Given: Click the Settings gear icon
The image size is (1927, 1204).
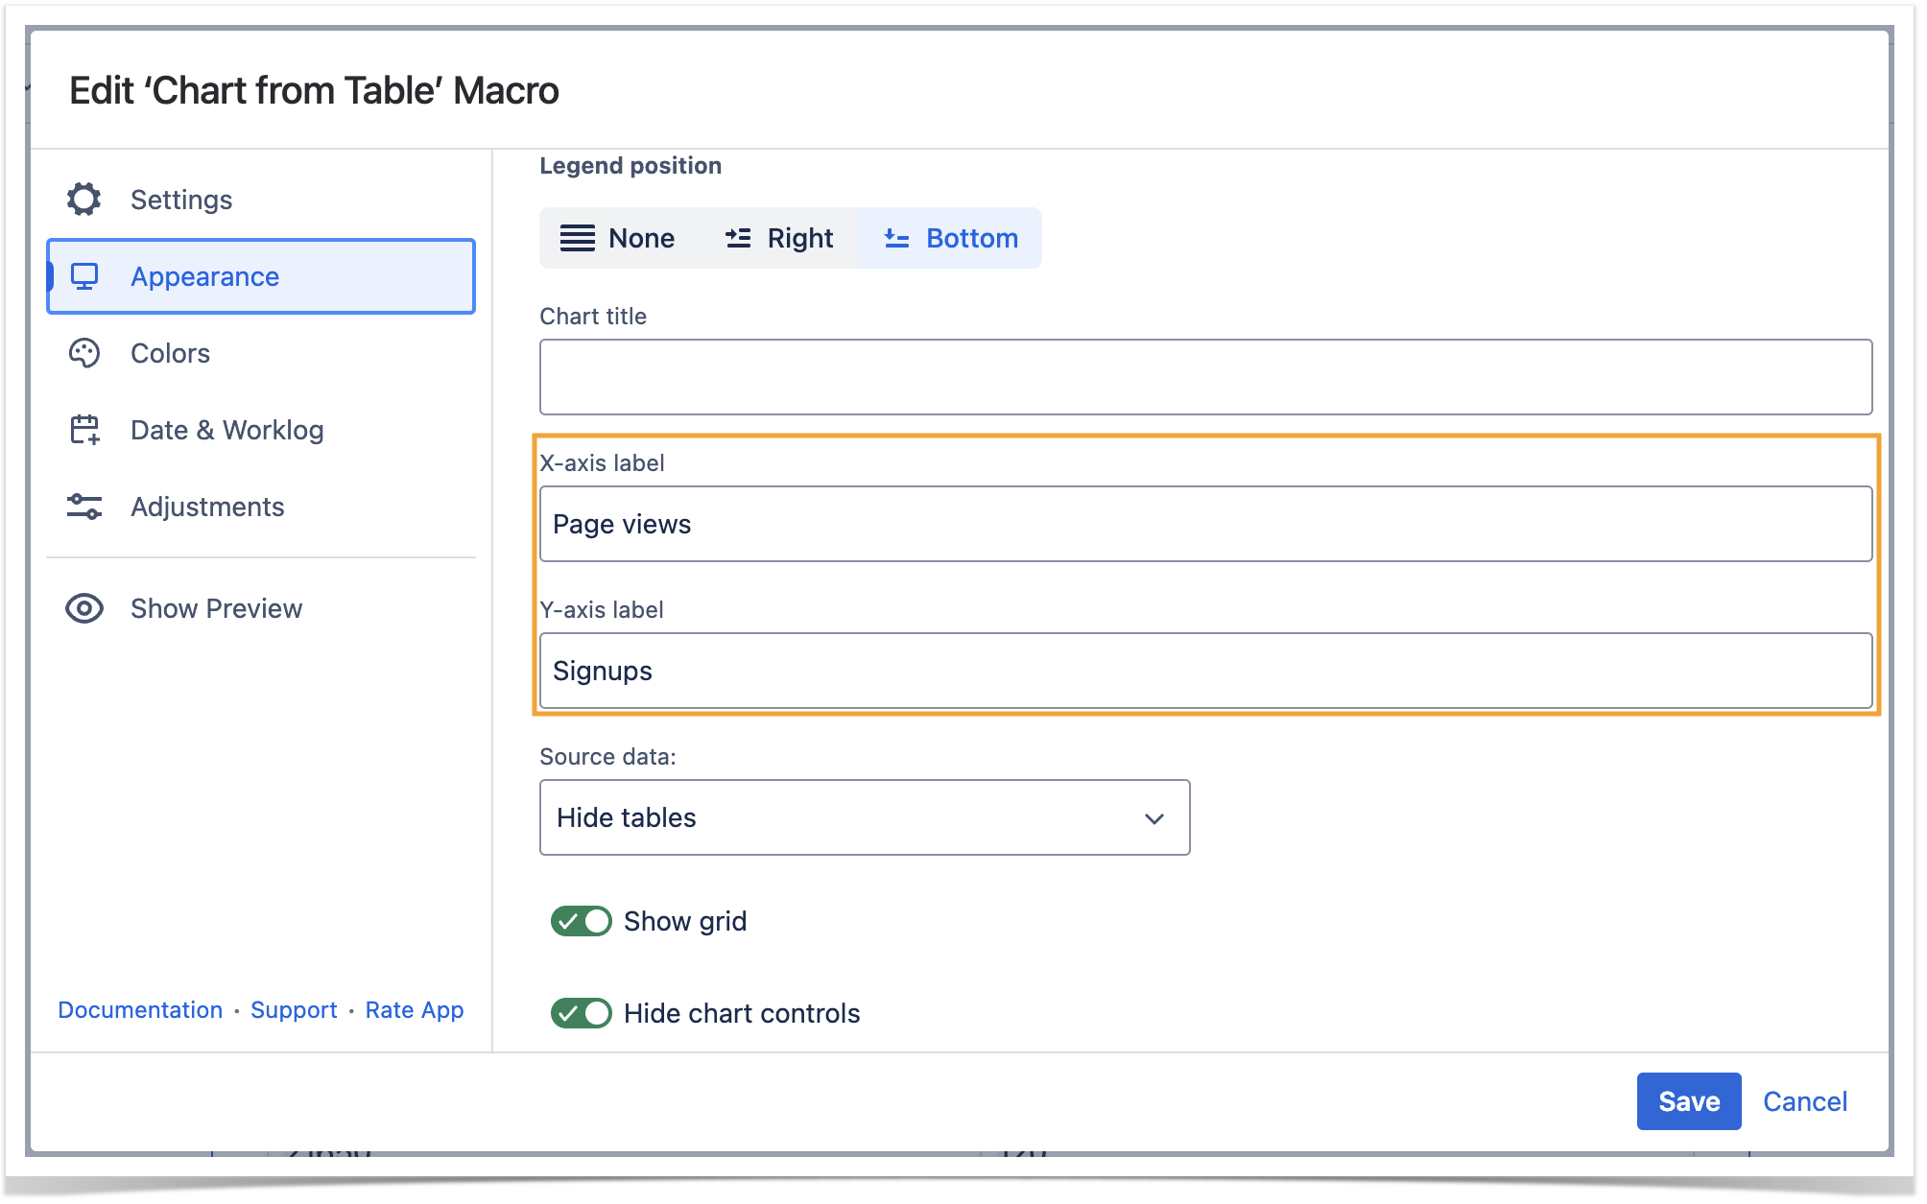Looking at the screenshot, I should click(84, 200).
